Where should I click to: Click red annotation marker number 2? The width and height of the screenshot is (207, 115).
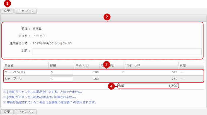pyautogui.click(x=107, y=17)
